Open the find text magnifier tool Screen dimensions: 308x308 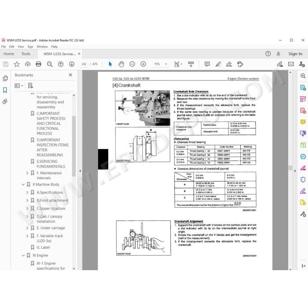[x=50, y=64]
